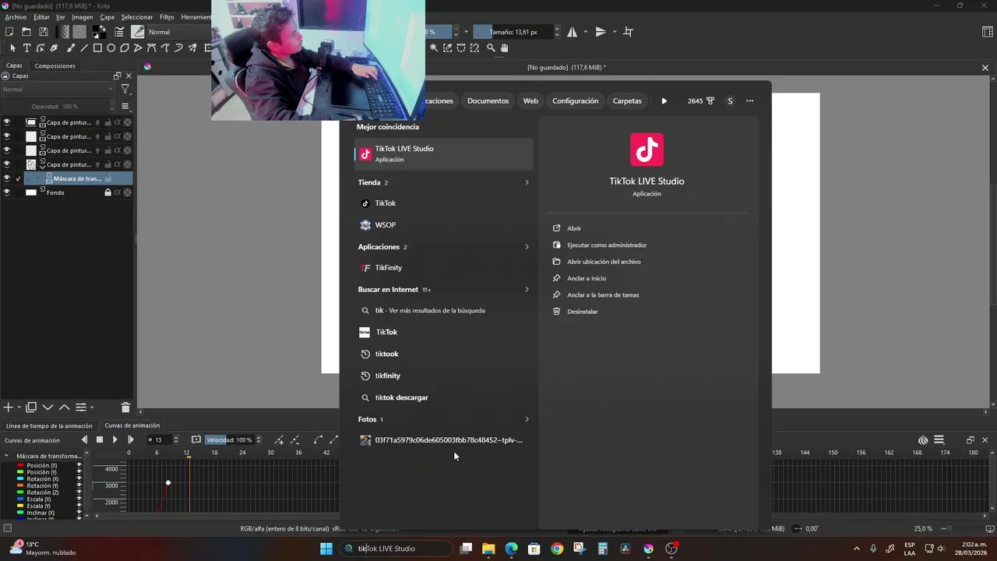The width and height of the screenshot is (997, 561).
Task: Click the open file folder icon in Krita
Action: pyautogui.click(x=26, y=32)
